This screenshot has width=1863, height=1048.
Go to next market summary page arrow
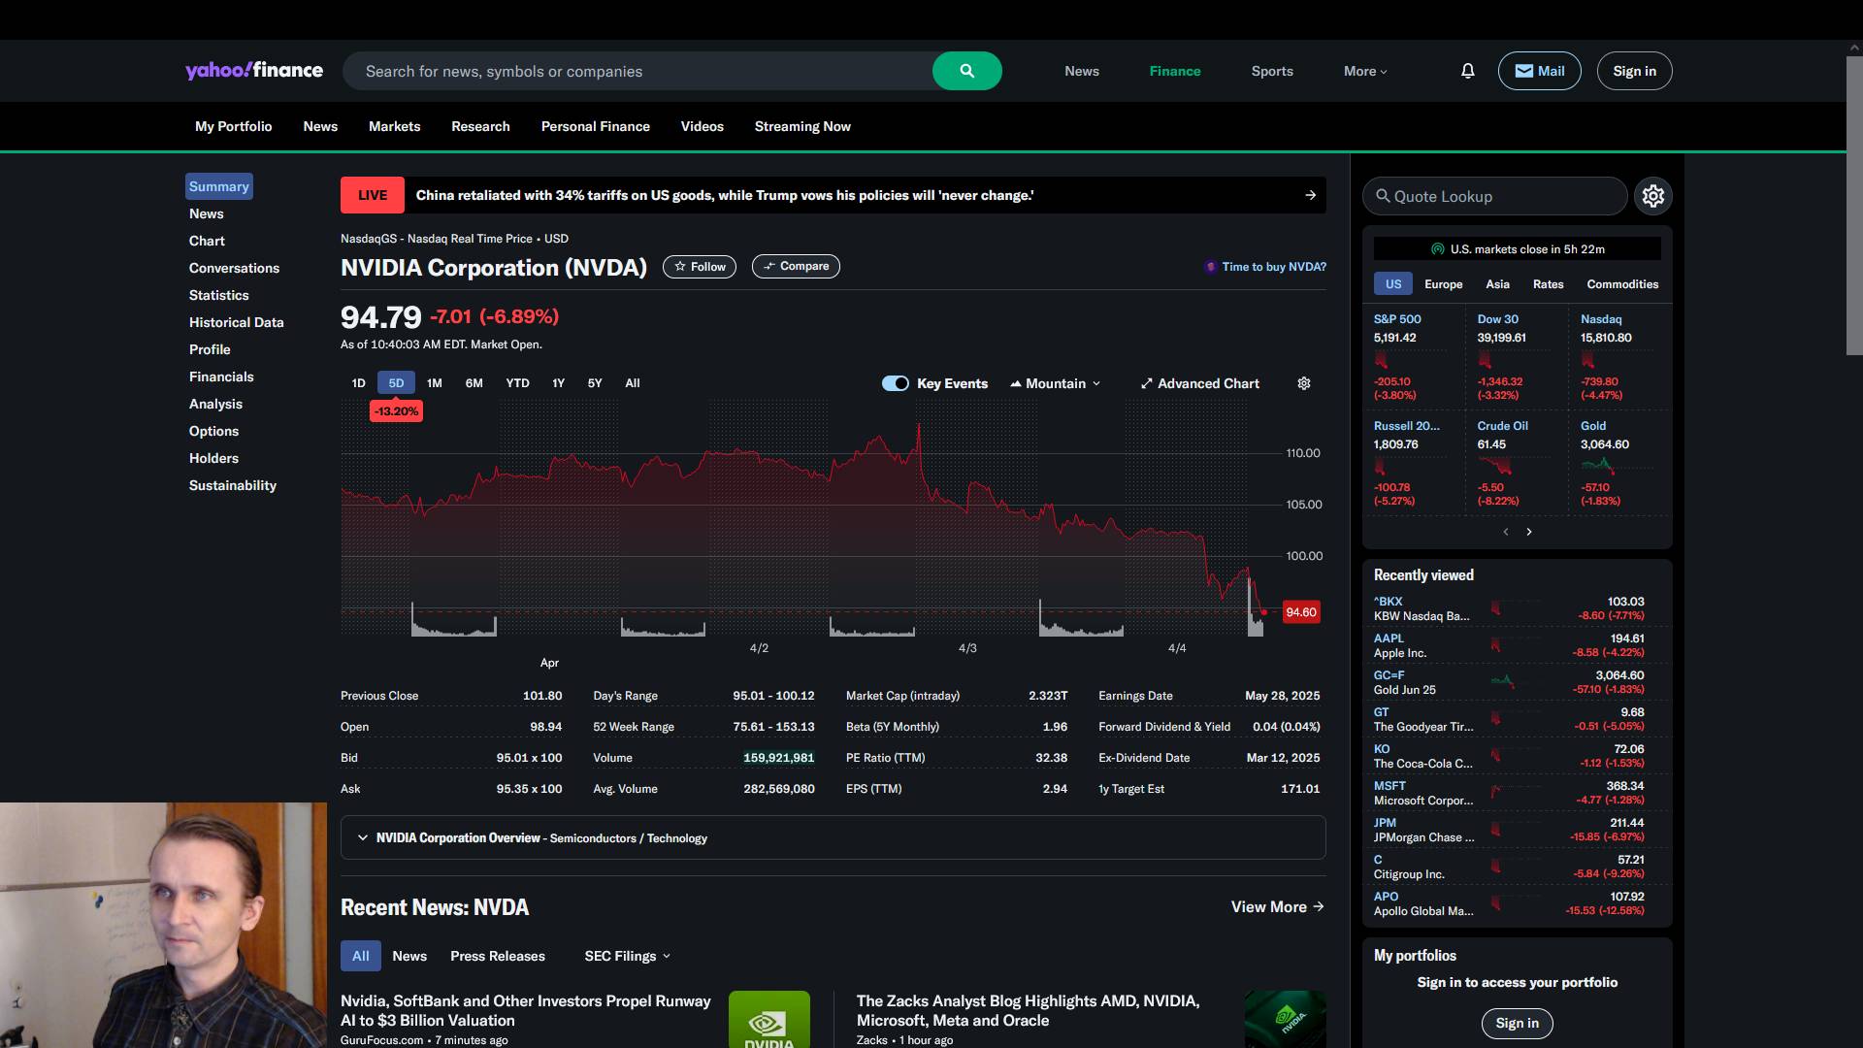1529,532
